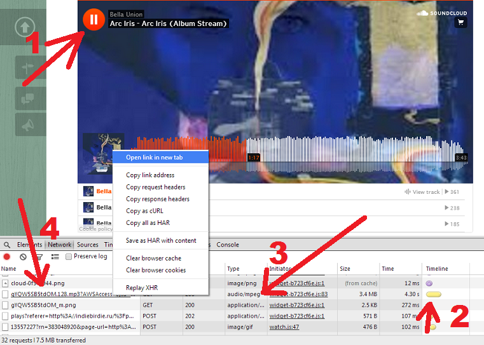
Task: Click the 361 plays count
Action: tap(452, 192)
